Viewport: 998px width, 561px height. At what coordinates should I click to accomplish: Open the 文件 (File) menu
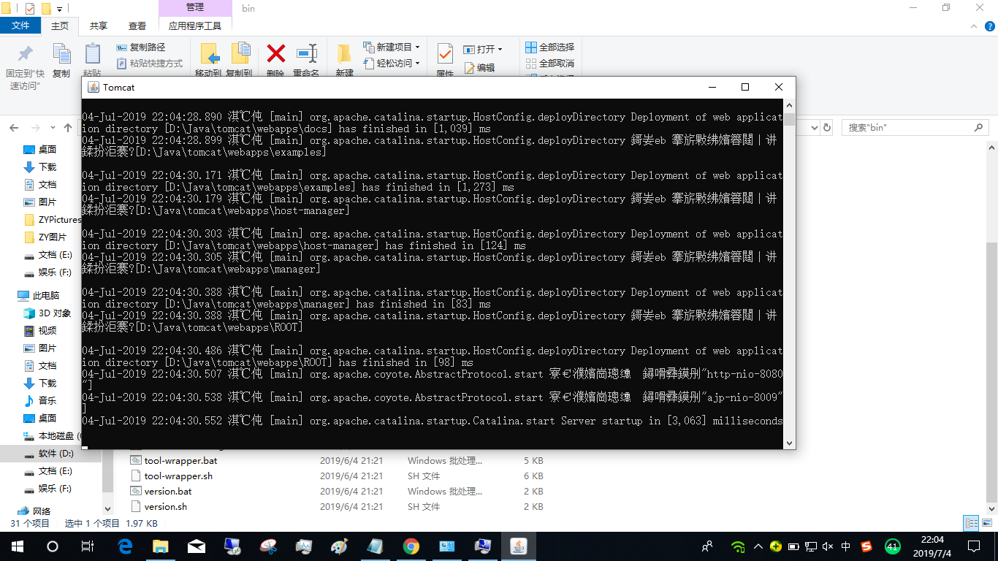click(20, 26)
